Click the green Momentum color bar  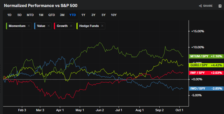[6, 26]
